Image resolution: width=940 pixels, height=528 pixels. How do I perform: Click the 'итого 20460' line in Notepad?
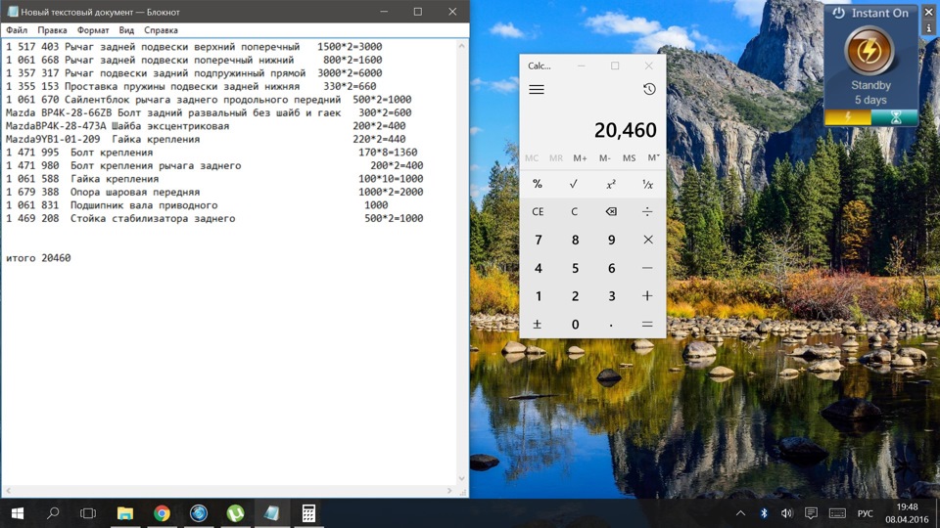pyautogui.click(x=38, y=258)
